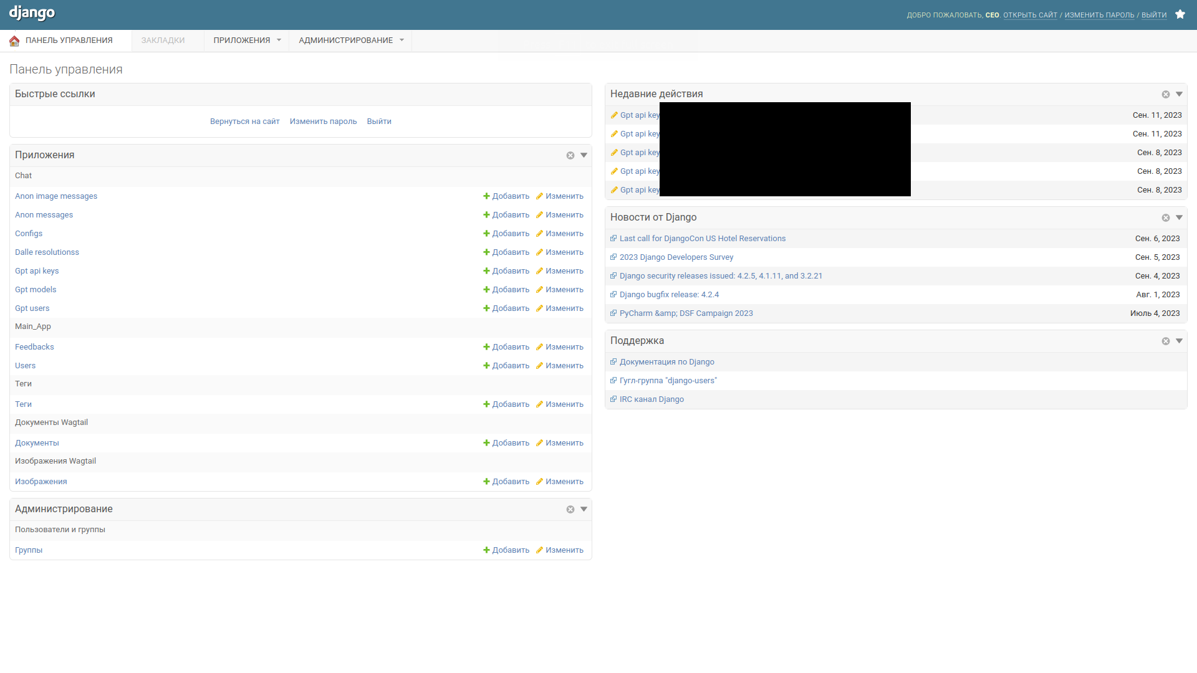Add a new Документы entry
The width and height of the screenshot is (1197, 673).
[x=506, y=443]
